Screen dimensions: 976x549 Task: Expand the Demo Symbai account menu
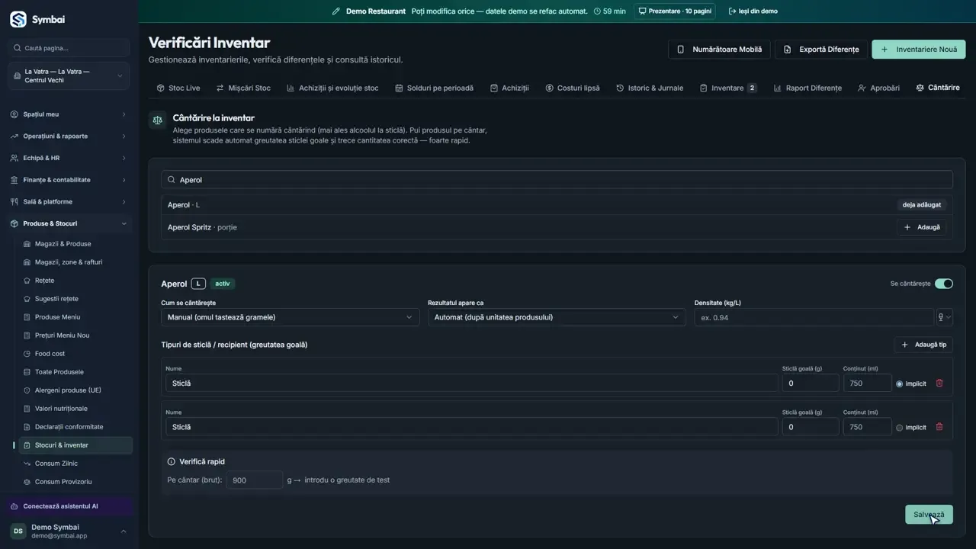pos(69,531)
